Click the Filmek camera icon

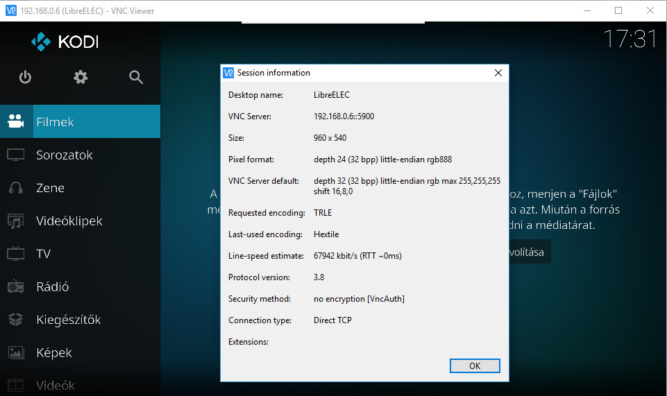coord(16,121)
